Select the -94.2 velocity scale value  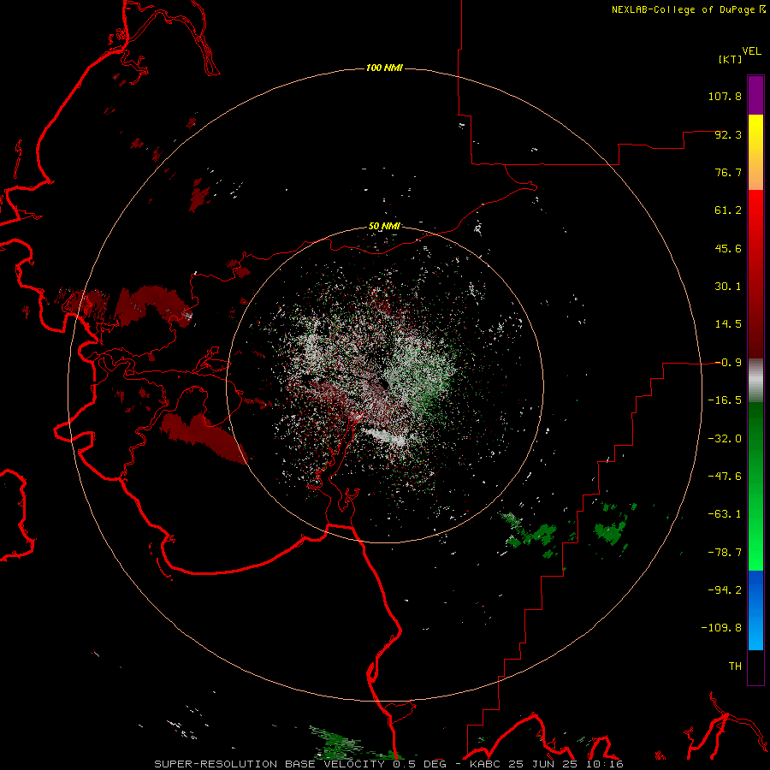pyautogui.click(x=725, y=590)
